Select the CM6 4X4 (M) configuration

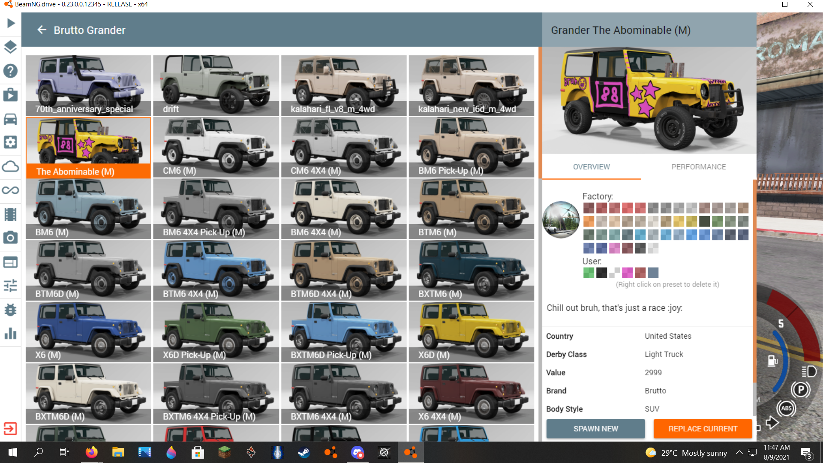click(344, 147)
